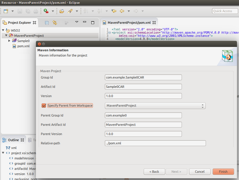Open the MavenParentProject parent dropdown
This screenshot has height=180, width=239.
pyautogui.click(x=155, y=106)
